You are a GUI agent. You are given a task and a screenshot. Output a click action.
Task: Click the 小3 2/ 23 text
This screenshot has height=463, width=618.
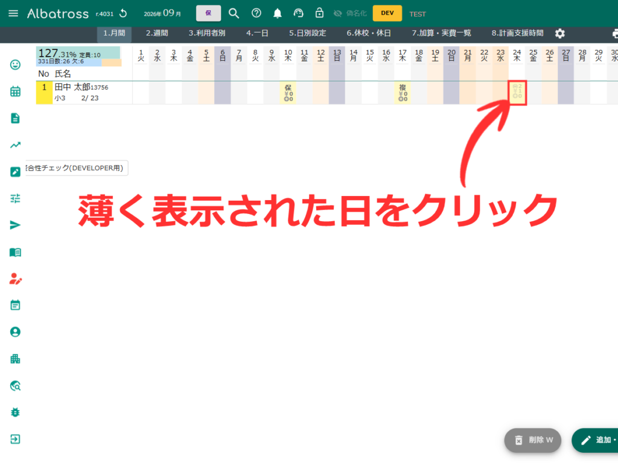click(77, 98)
